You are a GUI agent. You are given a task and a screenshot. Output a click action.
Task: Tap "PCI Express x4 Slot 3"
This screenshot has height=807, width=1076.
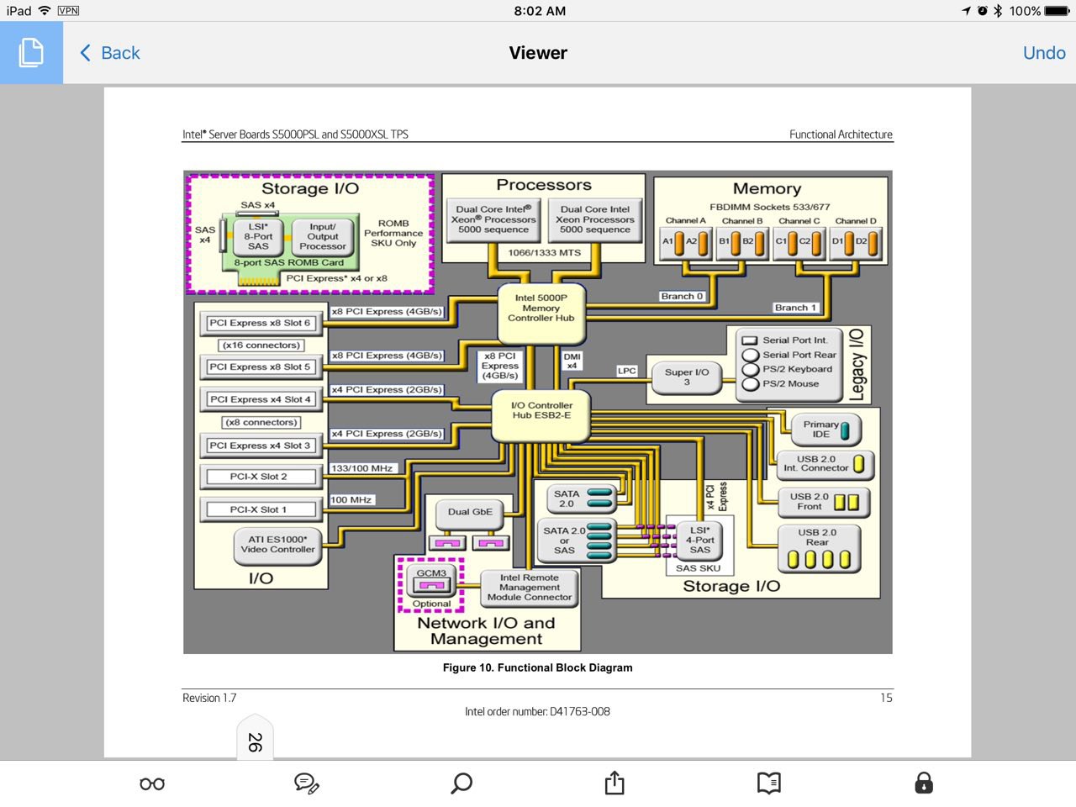point(260,446)
